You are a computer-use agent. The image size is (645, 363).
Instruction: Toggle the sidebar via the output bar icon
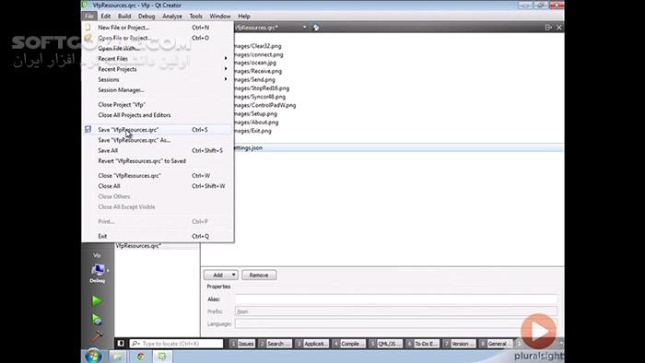[121, 344]
